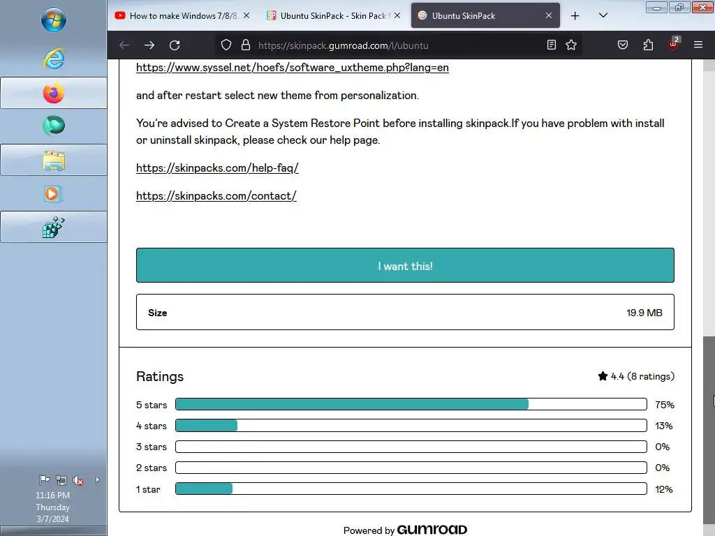Close the active Ubuntu SkinPack tab
715x536 pixels.
point(549,15)
